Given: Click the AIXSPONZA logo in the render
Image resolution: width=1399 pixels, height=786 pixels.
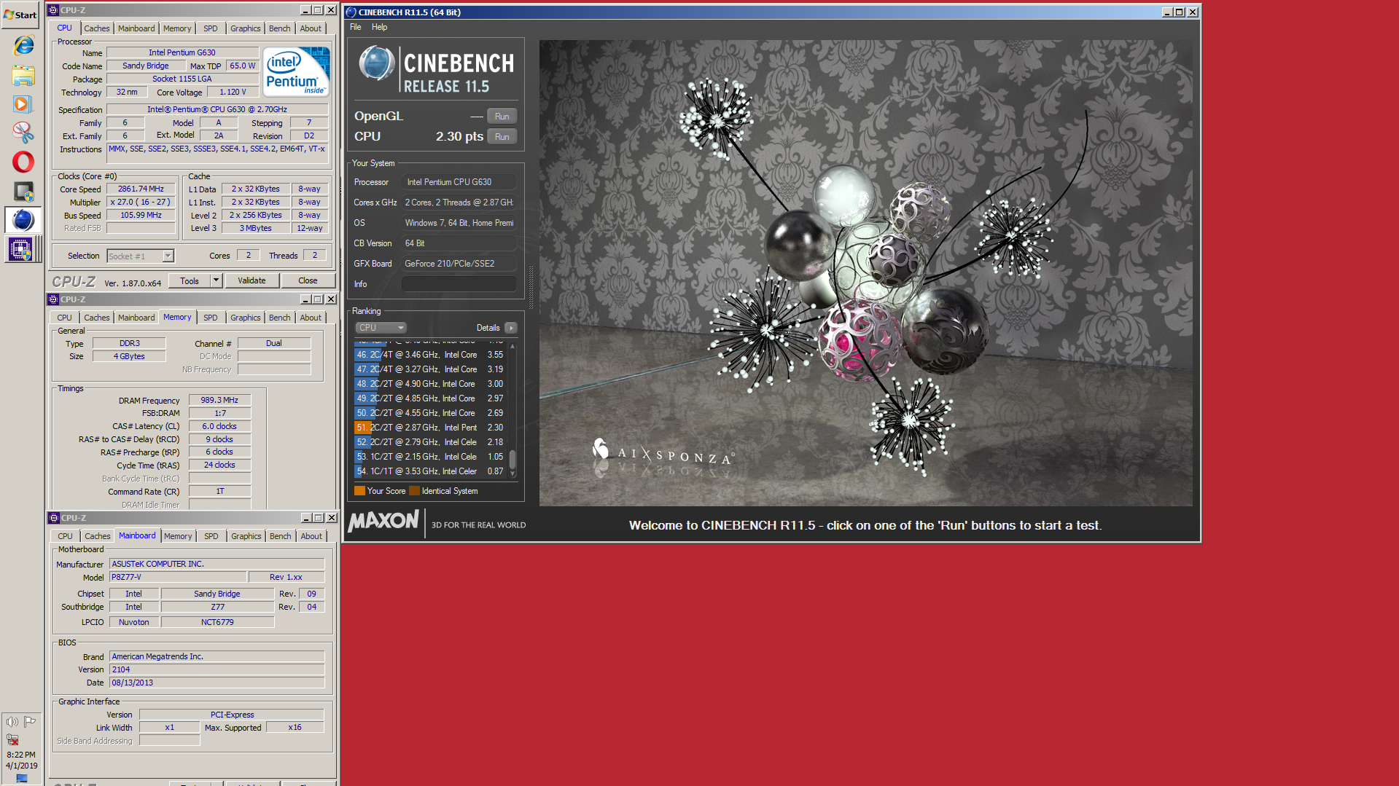Looking at the screenshot, I should [662, 455].
